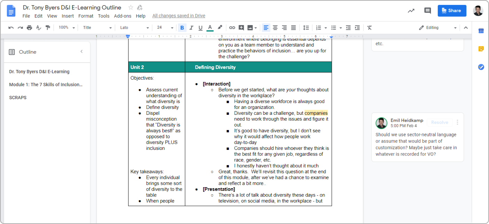
Task: Open comment history
Action: tap(427, 11)
